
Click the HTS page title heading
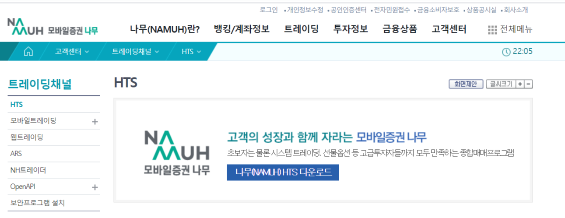[x=126, y=83]
